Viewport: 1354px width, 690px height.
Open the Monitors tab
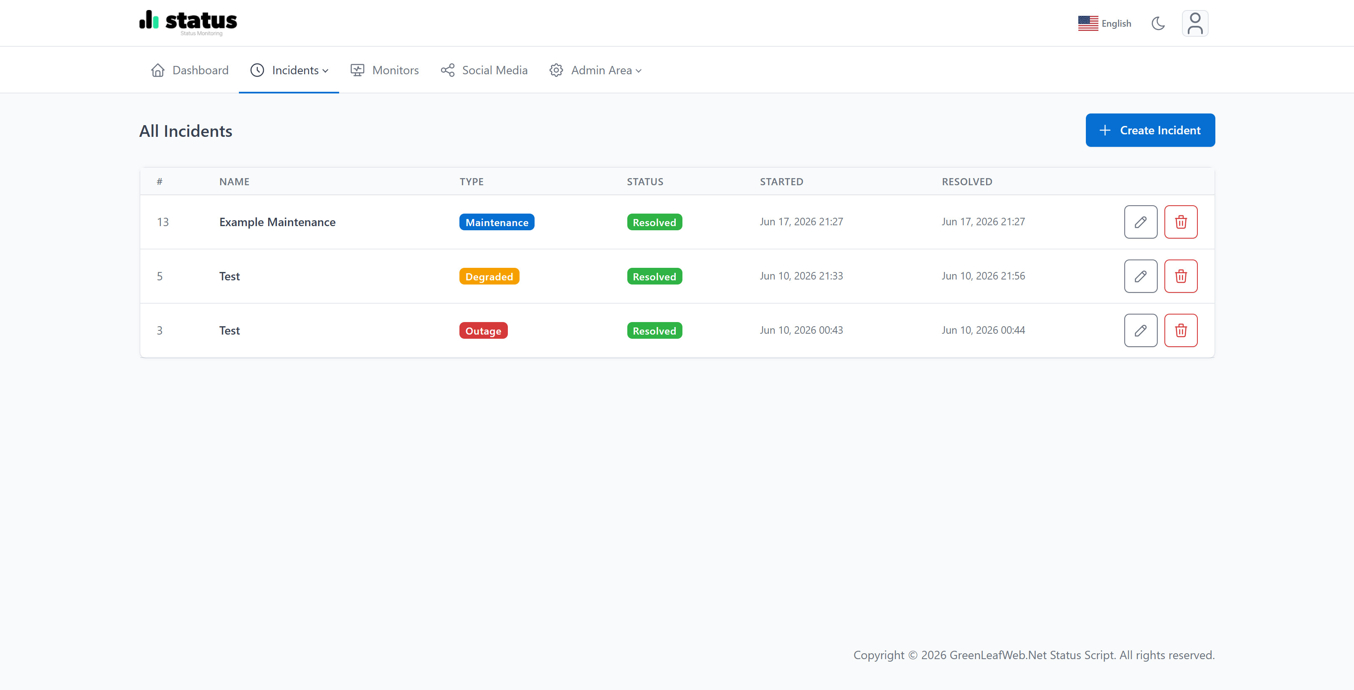[384, 71]
